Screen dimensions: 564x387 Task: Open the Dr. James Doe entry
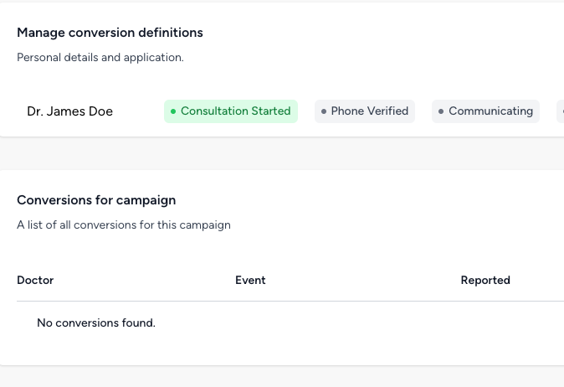[69, 111]
